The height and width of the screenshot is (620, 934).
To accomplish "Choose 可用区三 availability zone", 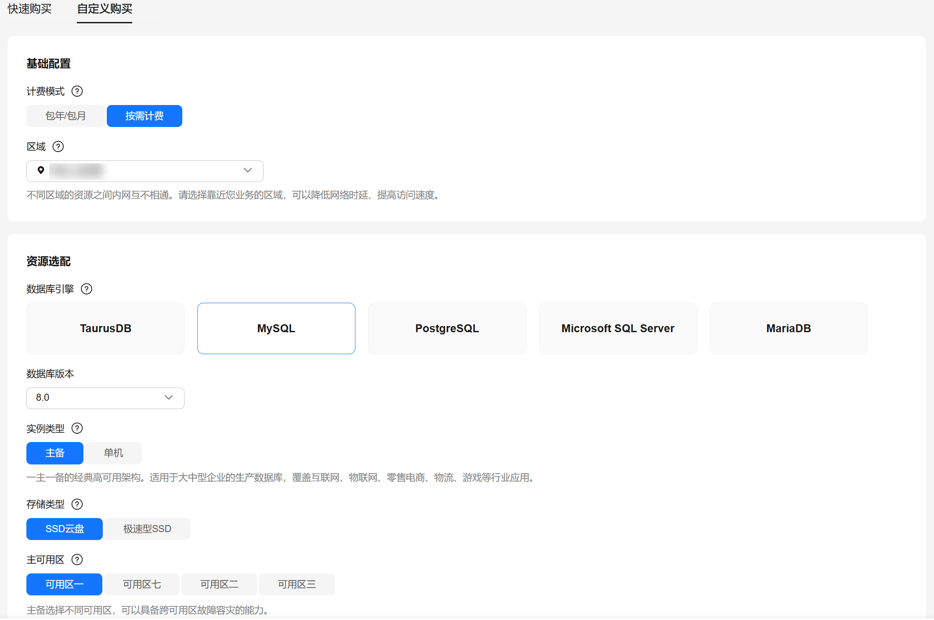I will pyautogui.click(x=297, y=584).
